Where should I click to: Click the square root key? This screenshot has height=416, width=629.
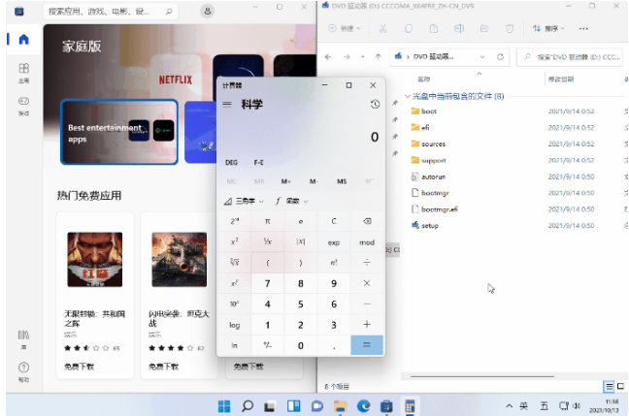coord(234,263)
